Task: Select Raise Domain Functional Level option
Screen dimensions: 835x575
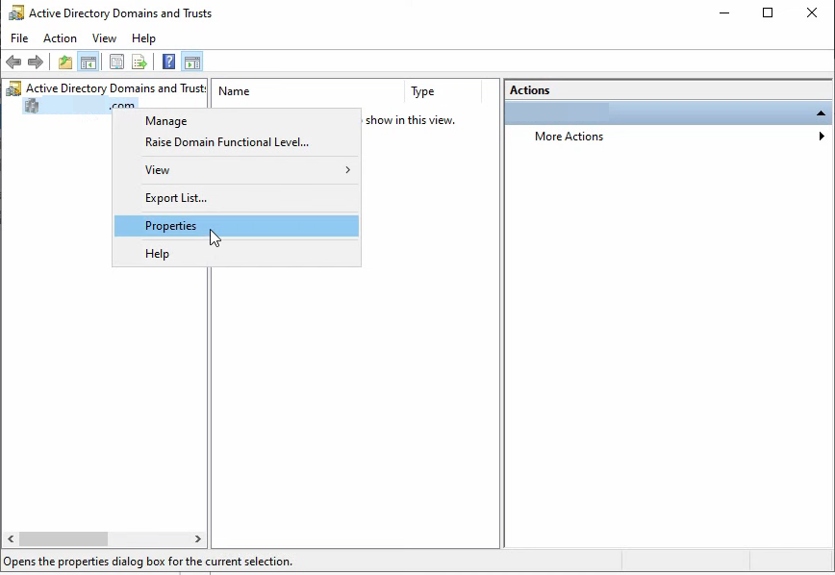Action: point(237,142)
